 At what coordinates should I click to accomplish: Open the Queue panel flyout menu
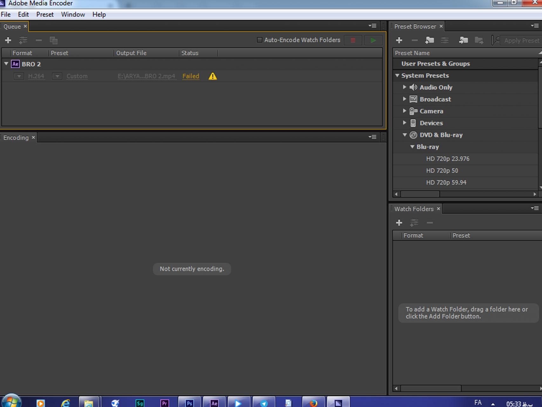click(372, 26)
